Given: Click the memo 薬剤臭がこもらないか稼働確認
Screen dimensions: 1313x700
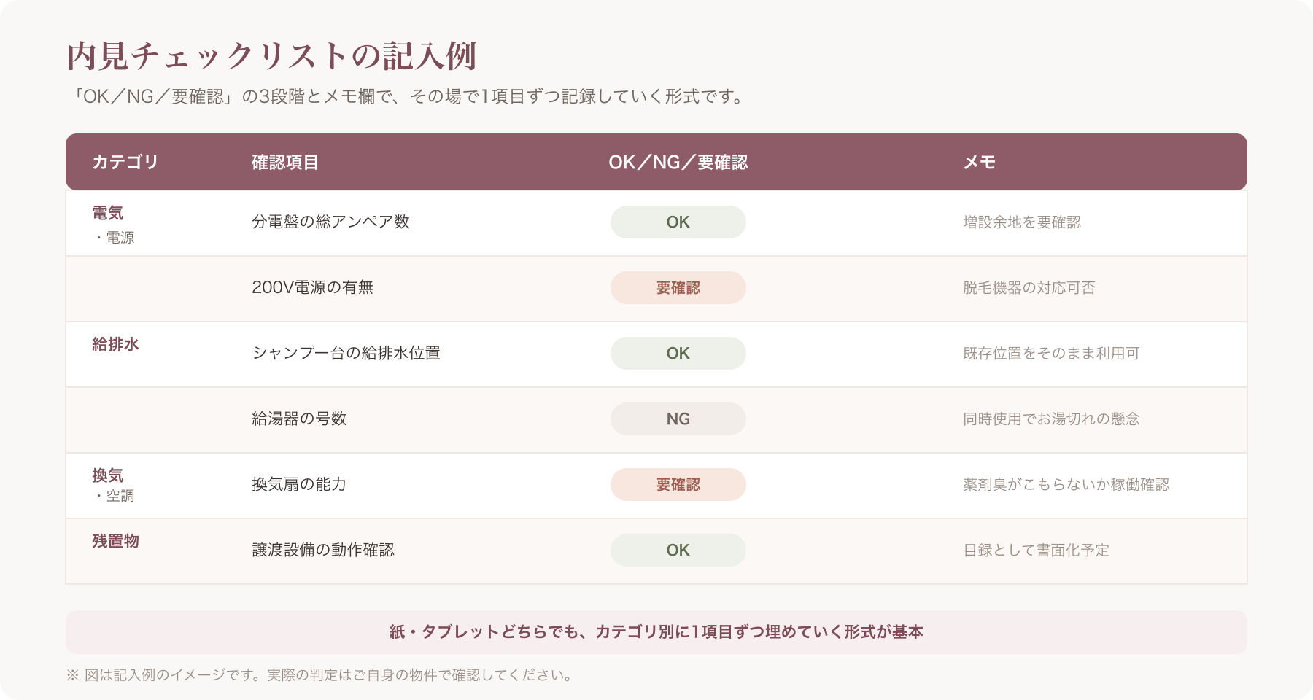Looking at the screenshot, I should pos(1066,484).
